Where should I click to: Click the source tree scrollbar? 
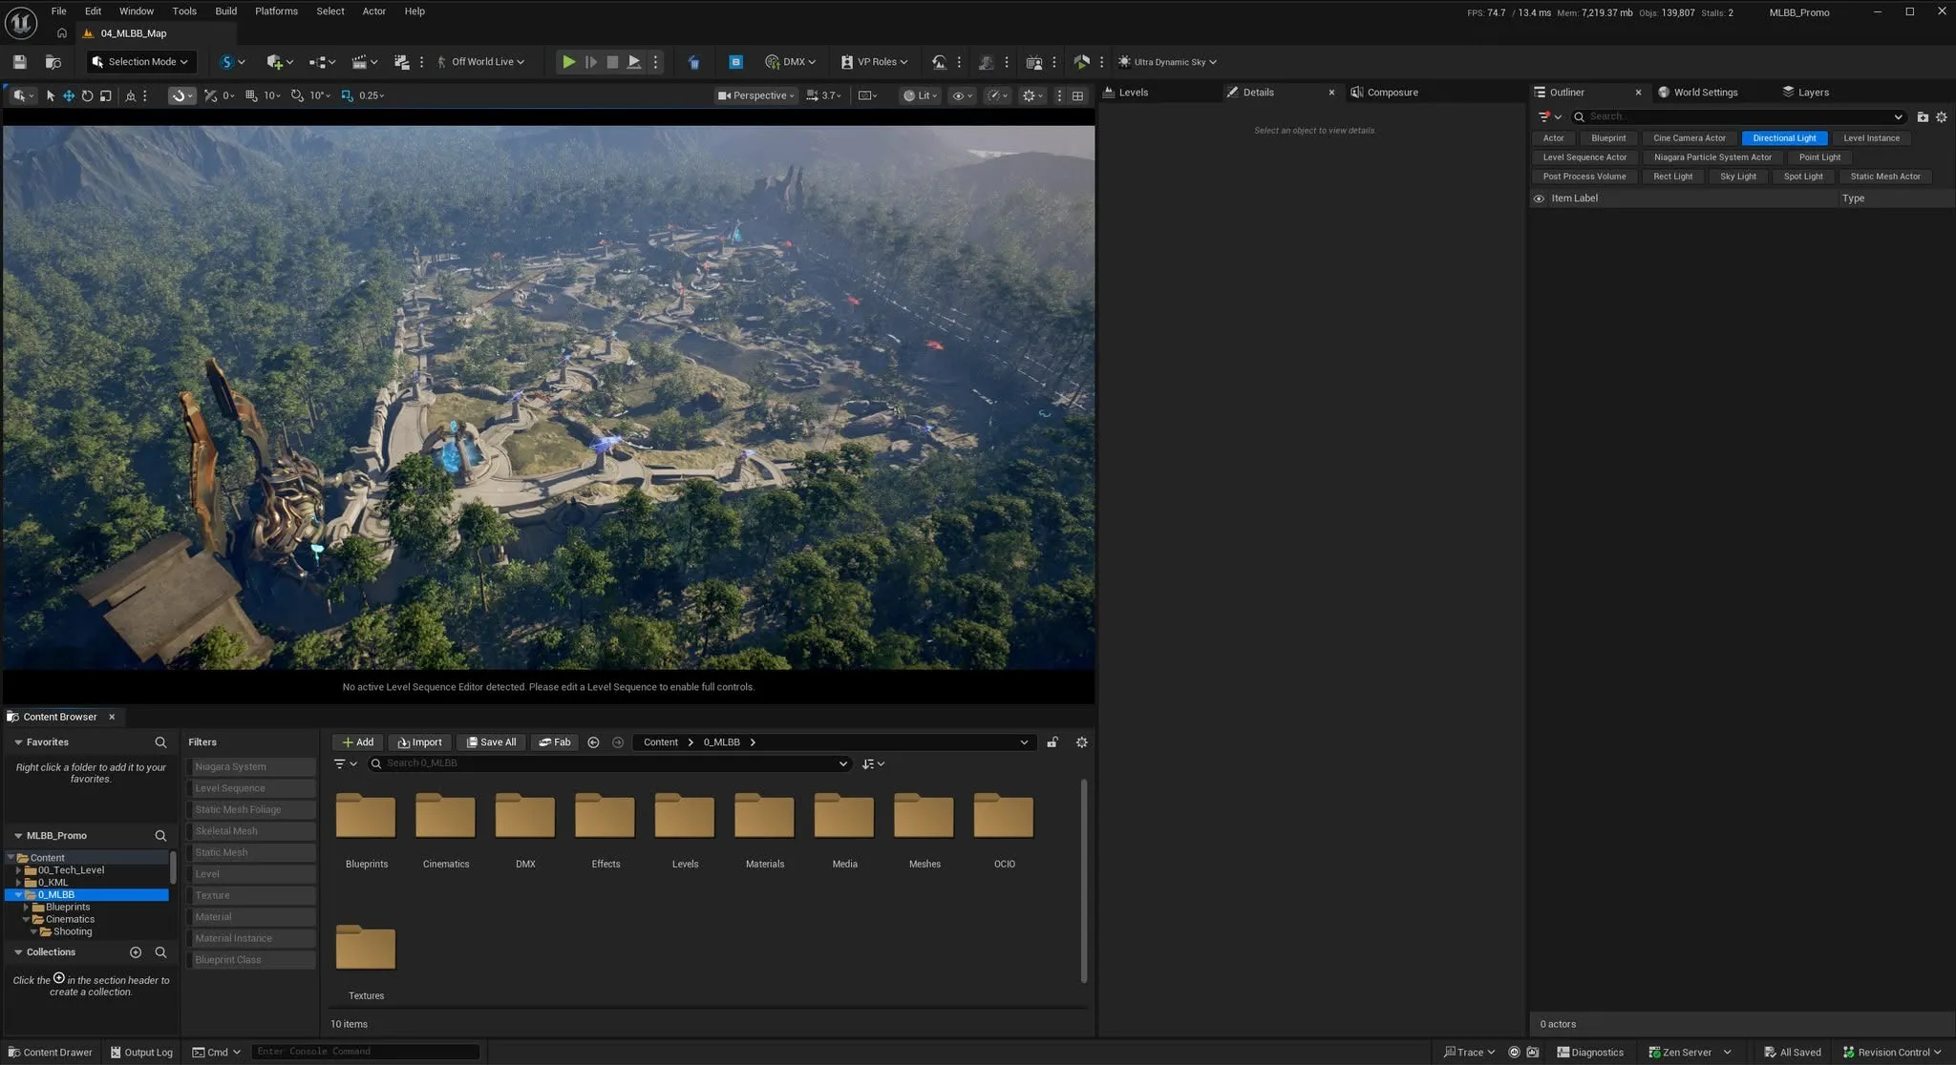point(173,867)
